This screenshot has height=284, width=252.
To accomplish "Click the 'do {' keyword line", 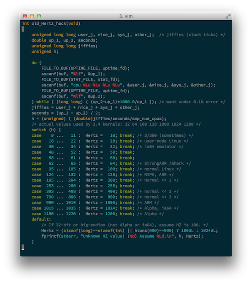I will (36, 63).
